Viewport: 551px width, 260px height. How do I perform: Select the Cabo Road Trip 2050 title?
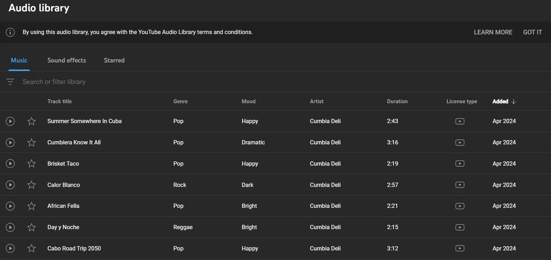point(74,249)
